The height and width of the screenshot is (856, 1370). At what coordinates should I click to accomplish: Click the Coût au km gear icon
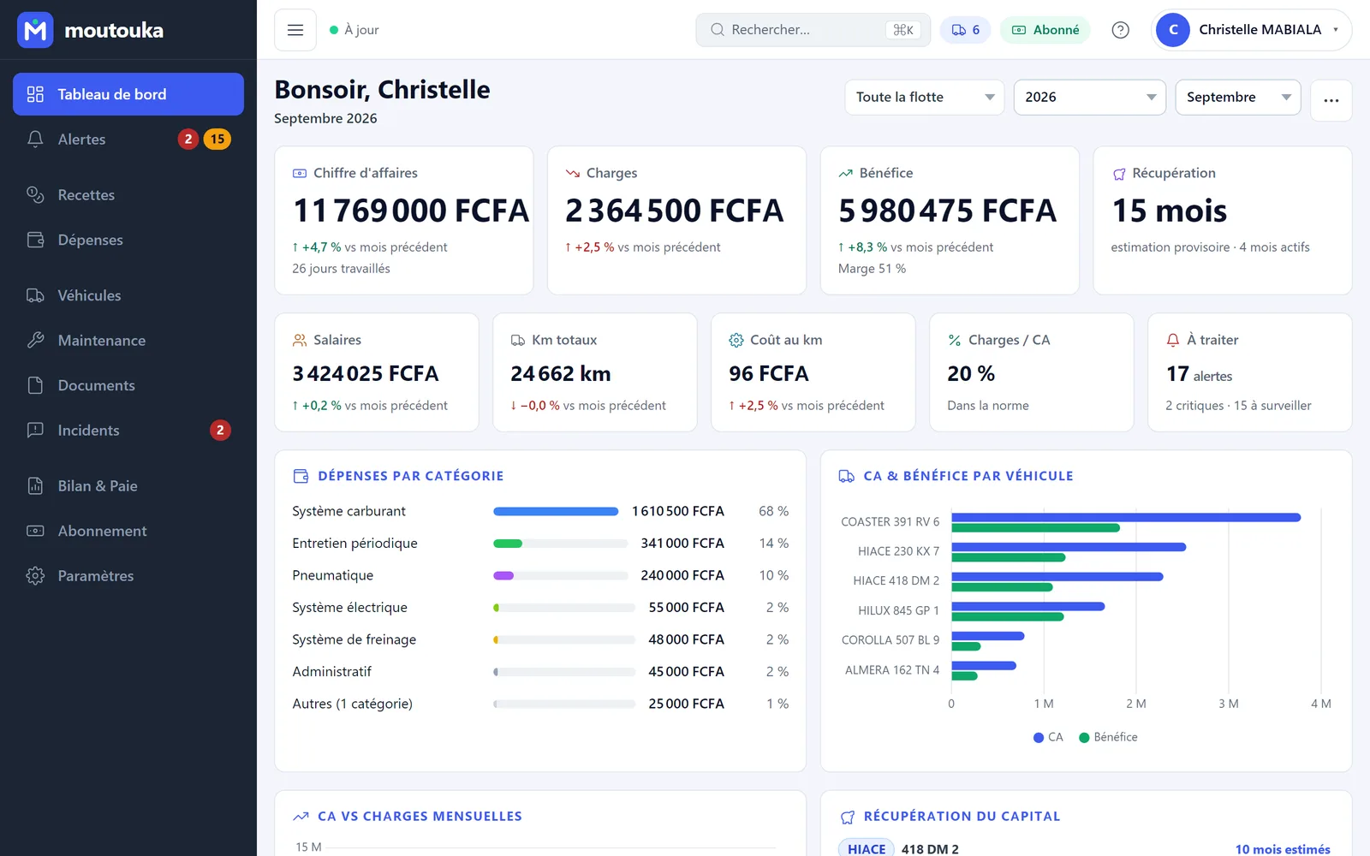tap(736, 340)
